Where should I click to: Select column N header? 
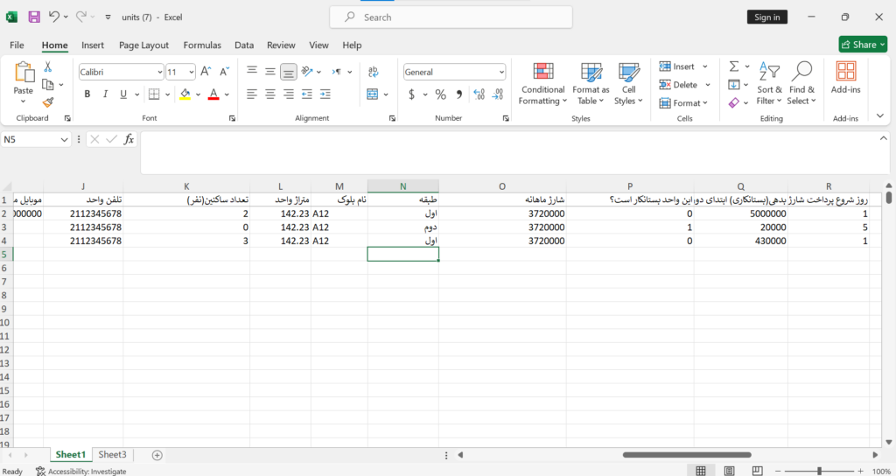pyautogui.click(x=402, y=186)
